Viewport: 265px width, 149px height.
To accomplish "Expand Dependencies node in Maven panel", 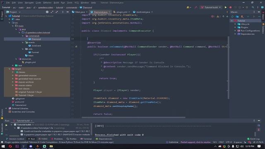I will click(x=235, y=34).
